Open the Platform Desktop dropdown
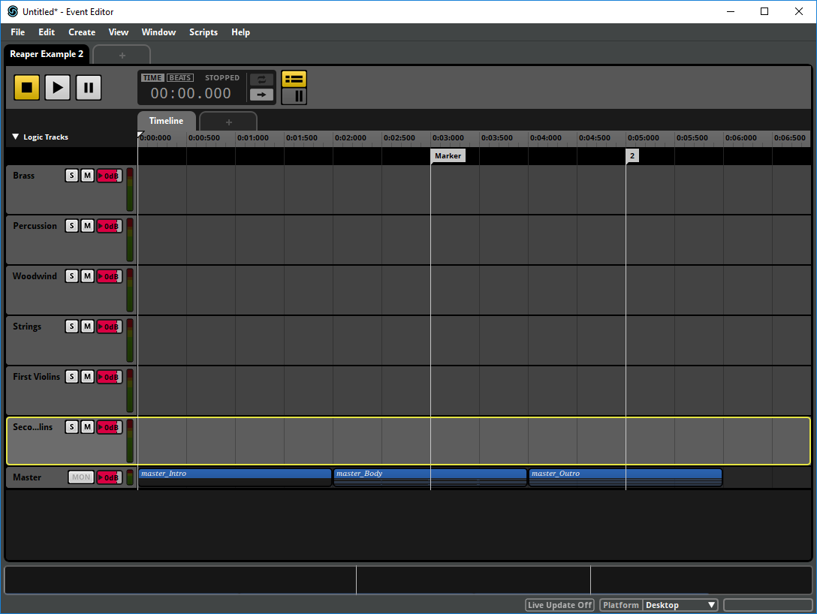Image resolution: width=817 pixels, height=614 pixels. 680,604
